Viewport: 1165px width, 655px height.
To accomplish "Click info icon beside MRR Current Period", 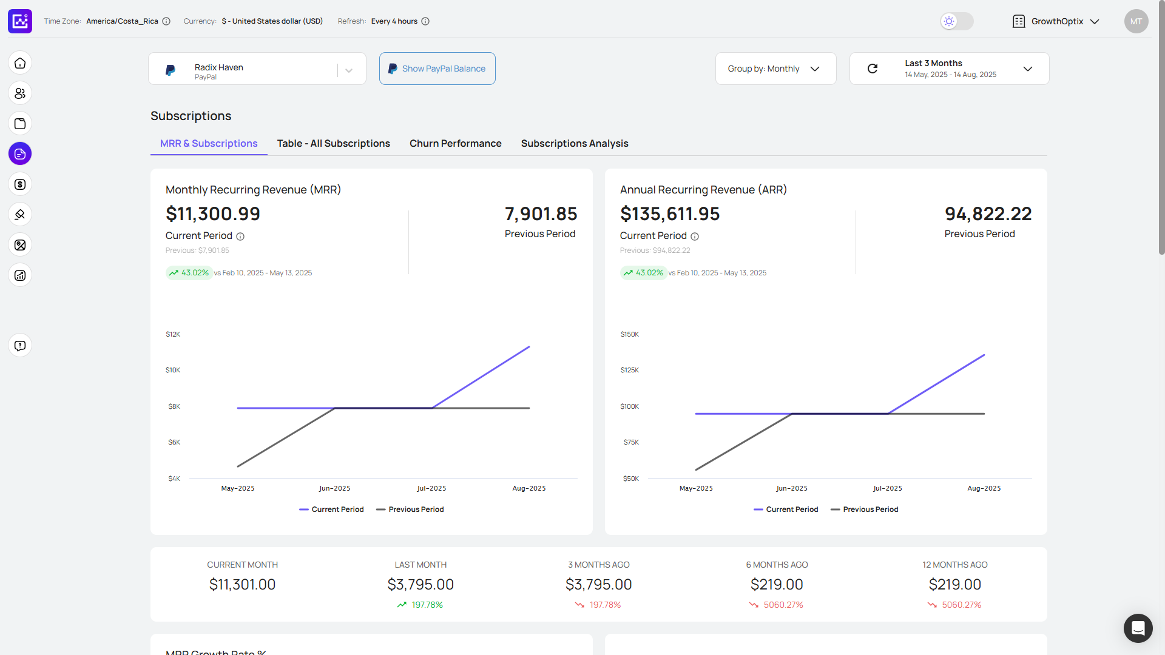I will pyautogui.click(x=240, y=237).
